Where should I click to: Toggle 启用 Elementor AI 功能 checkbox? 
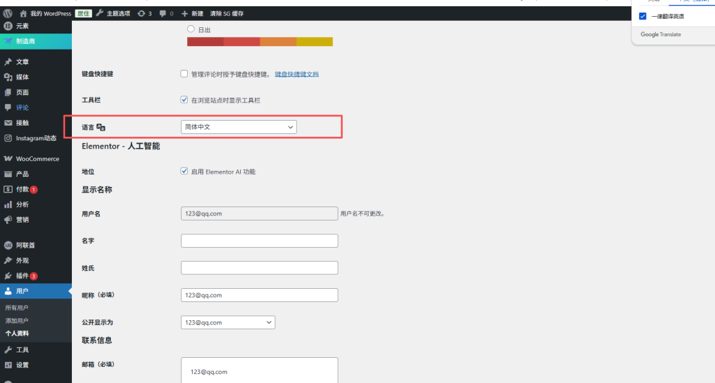tap(184, 171)
